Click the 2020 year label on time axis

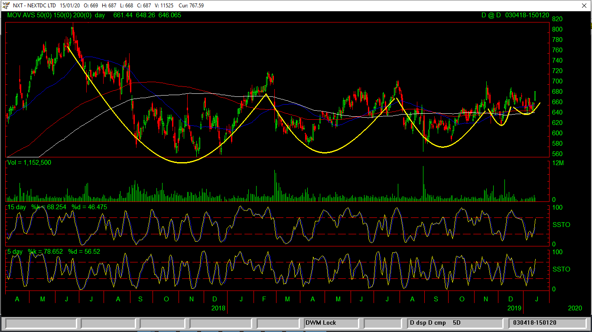575,308
